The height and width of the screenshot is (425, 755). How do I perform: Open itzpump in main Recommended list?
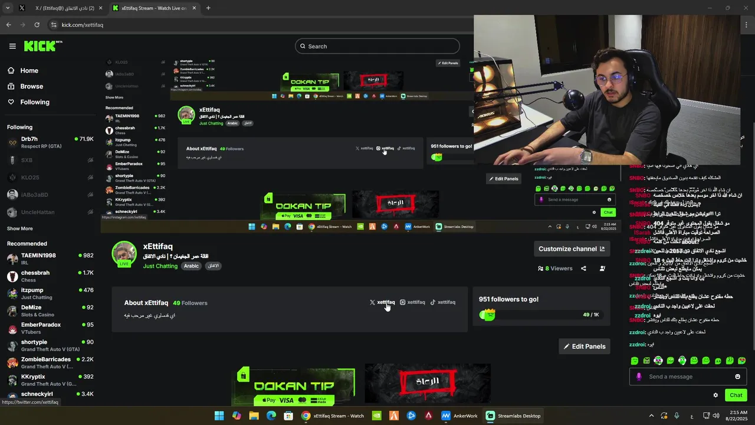pyautogui.click(x=50, y=293)
